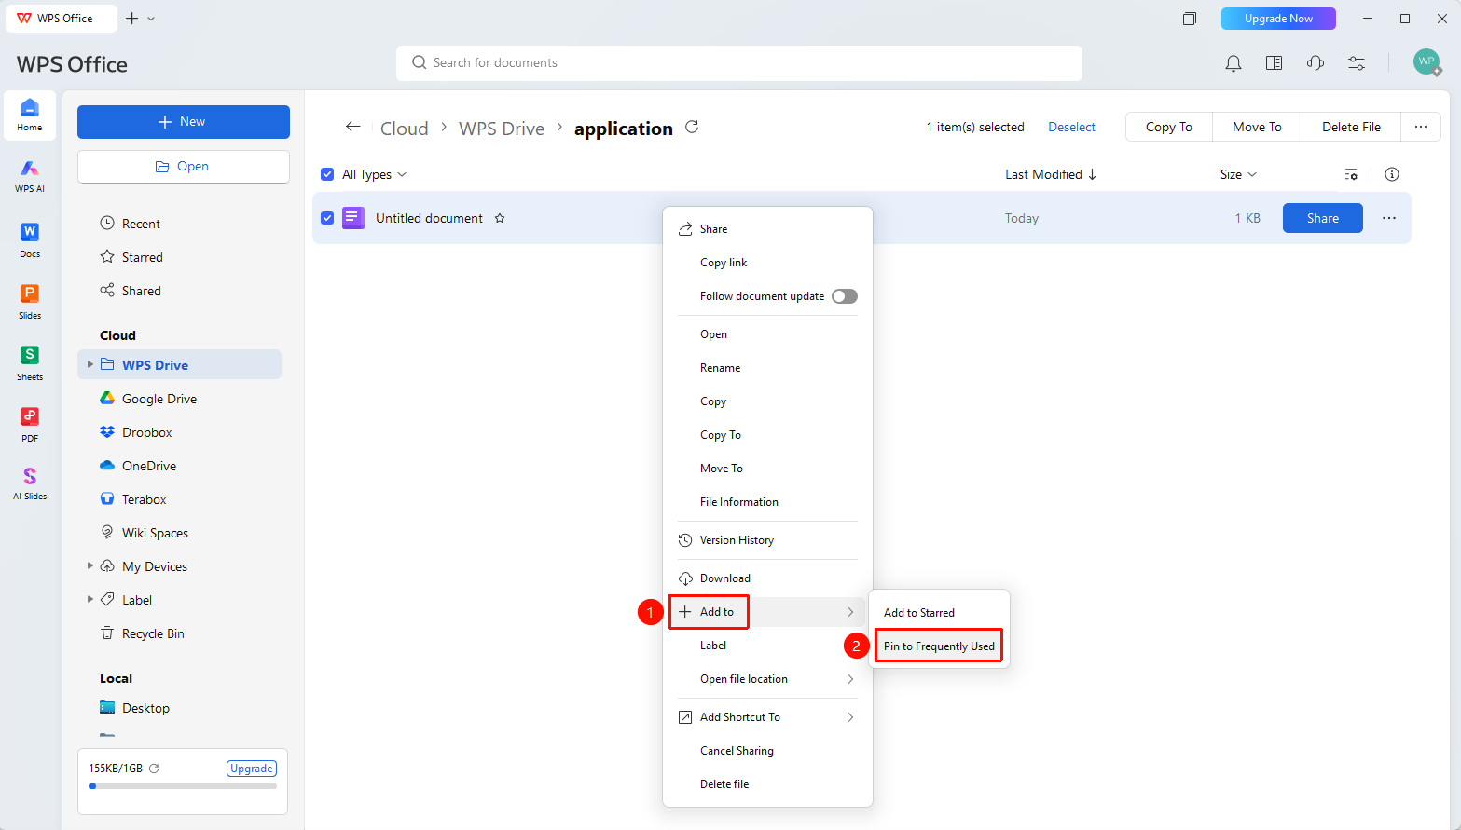Click the notifications bell icon
The height and width of the screenshot is (830, 1461).
pyautogui.click(x=1234, y=63)
